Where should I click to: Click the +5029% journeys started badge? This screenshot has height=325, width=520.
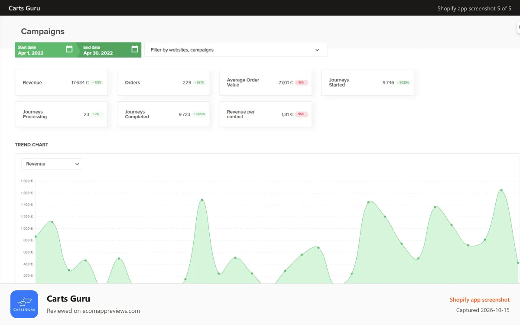[x=403, y=82]
